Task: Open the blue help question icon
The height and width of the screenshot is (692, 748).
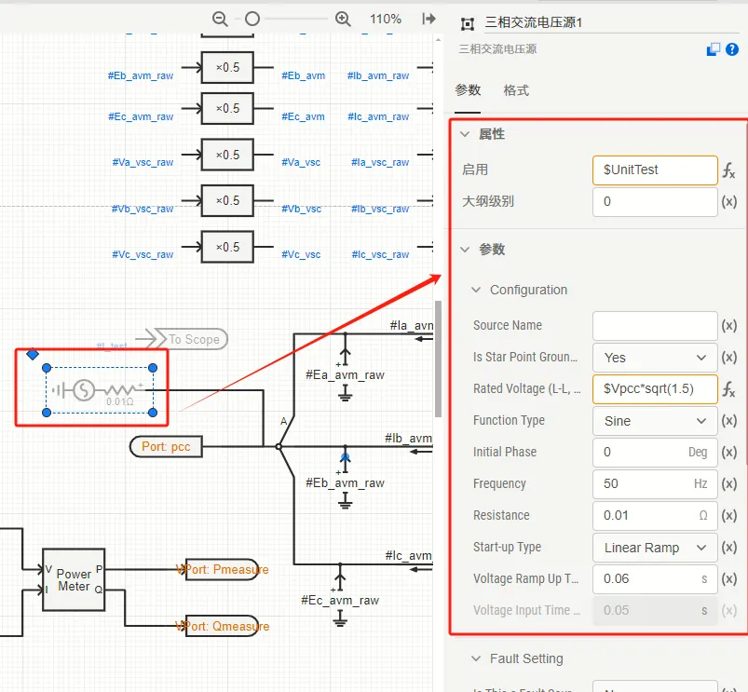Action: pyautogui.click(x=732, y=49)
